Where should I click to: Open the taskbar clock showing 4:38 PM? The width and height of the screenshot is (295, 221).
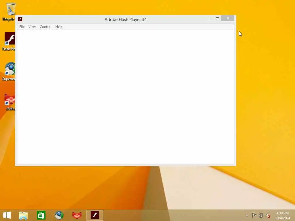pos(283,216)
